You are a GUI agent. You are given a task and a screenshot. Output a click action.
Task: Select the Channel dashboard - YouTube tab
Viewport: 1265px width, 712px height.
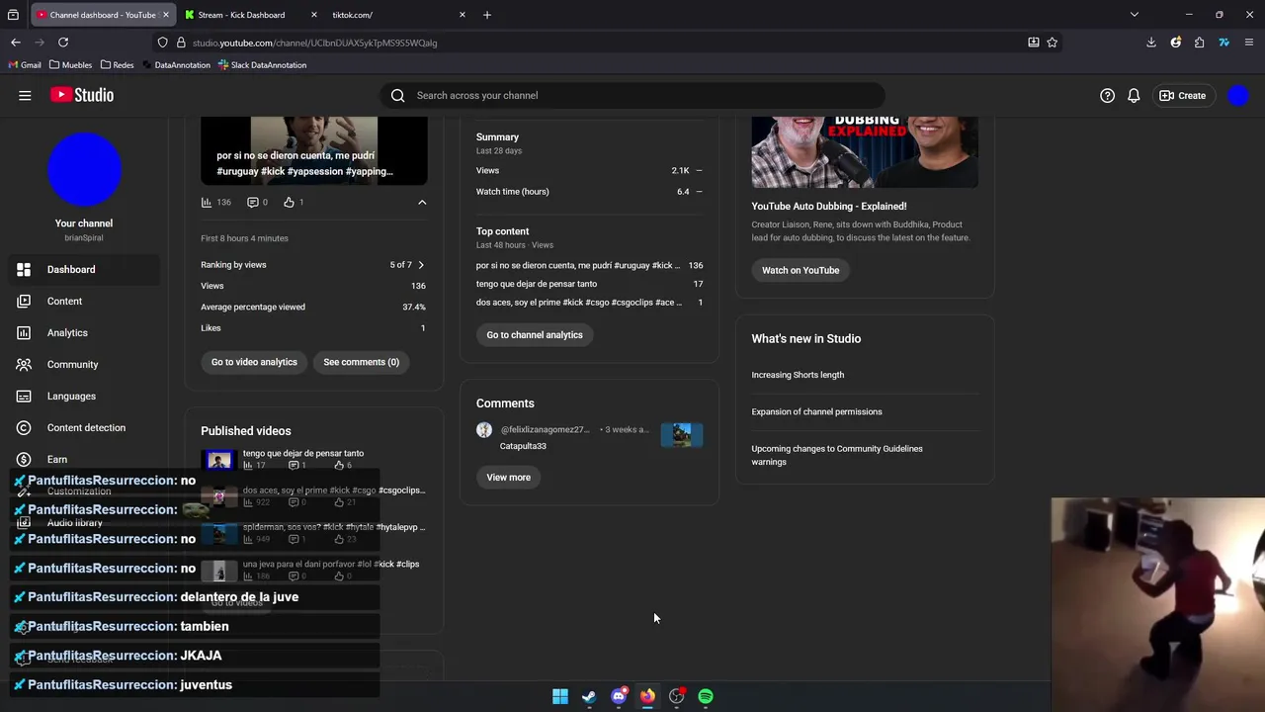[x=102, y=15]
